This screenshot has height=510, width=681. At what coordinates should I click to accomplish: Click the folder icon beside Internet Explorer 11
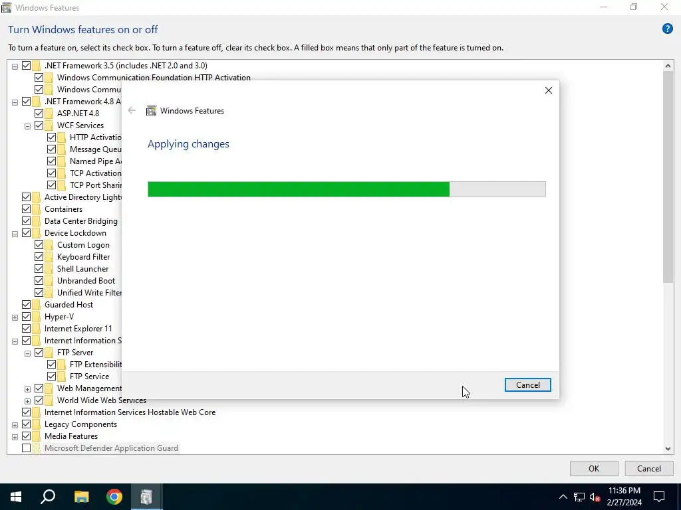[x=36, y=329]
